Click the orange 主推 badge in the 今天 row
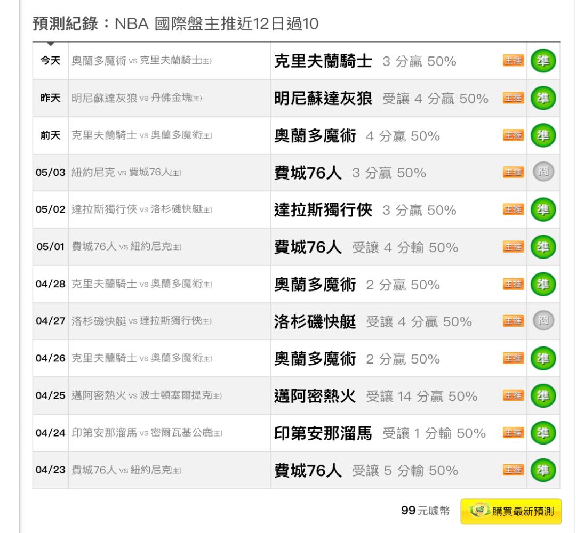Viewport: 576px width, 533px height. tap(513, 61)
